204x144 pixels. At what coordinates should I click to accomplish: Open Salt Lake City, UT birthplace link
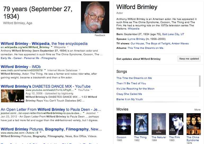[173, 34]
